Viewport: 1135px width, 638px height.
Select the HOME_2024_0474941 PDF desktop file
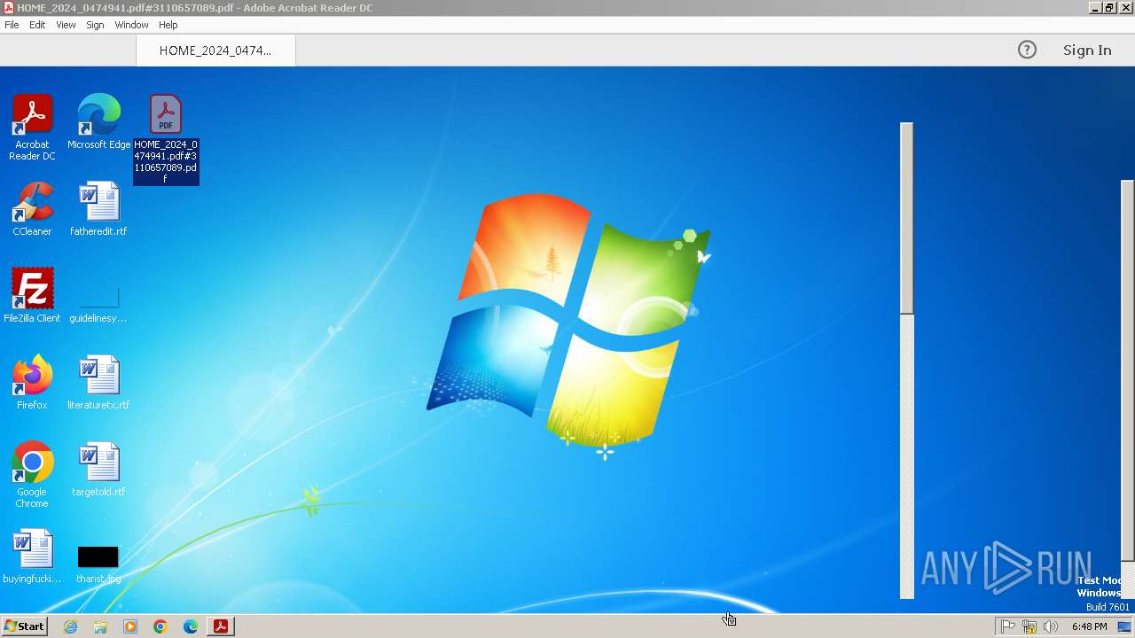click(x=166, y=139)
